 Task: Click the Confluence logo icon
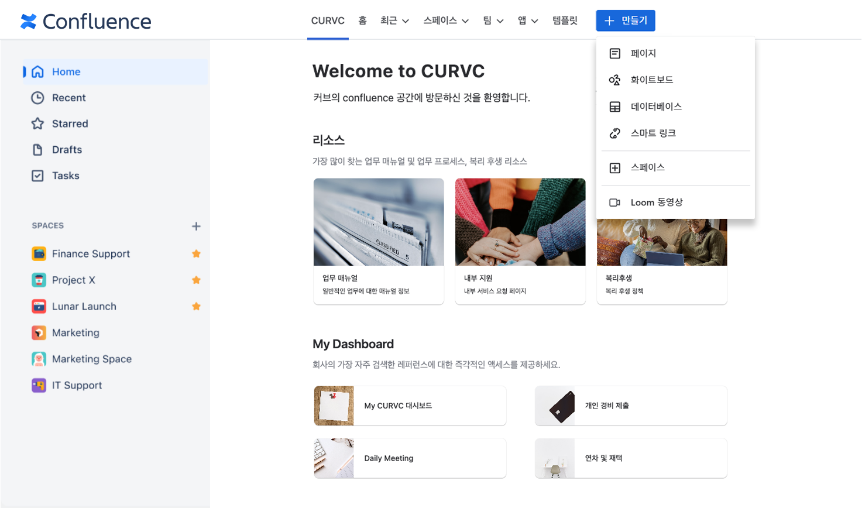(x=28, y=22)
